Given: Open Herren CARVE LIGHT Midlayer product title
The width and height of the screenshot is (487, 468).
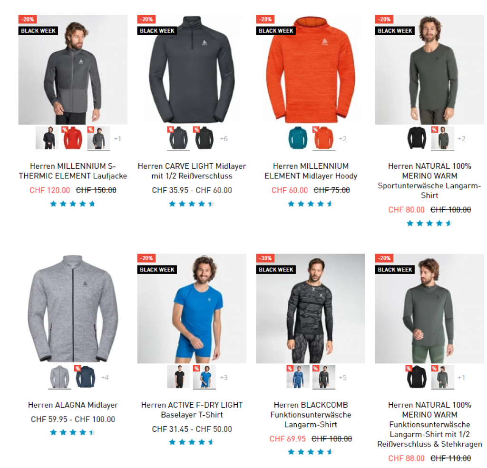Looking at the screenshot, I should click(x=192, y=171).
